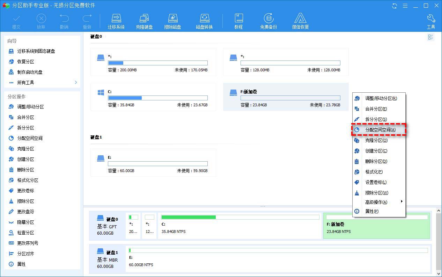Click the refresh icon in the title bar
Screen dimensions: 442x277
pos(395,6)
